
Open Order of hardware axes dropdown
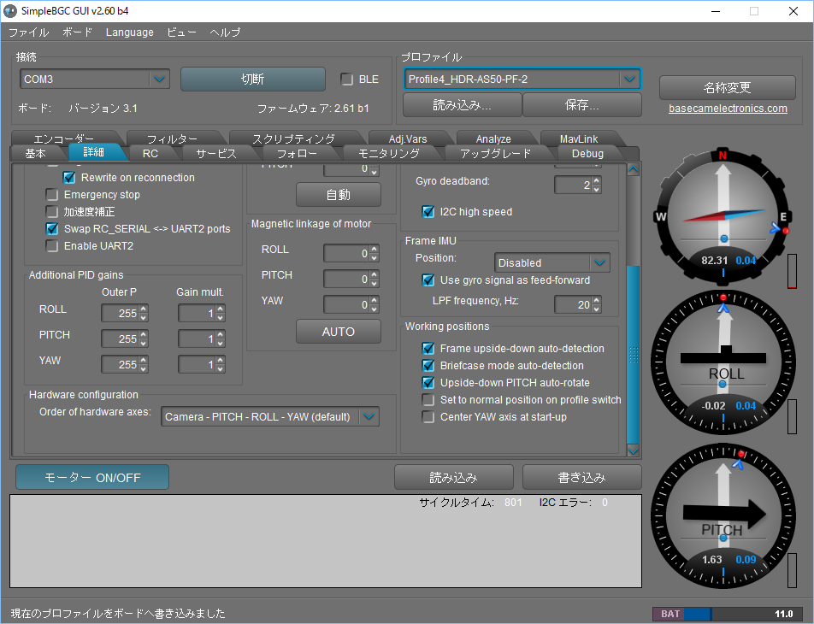click(270, 417)
